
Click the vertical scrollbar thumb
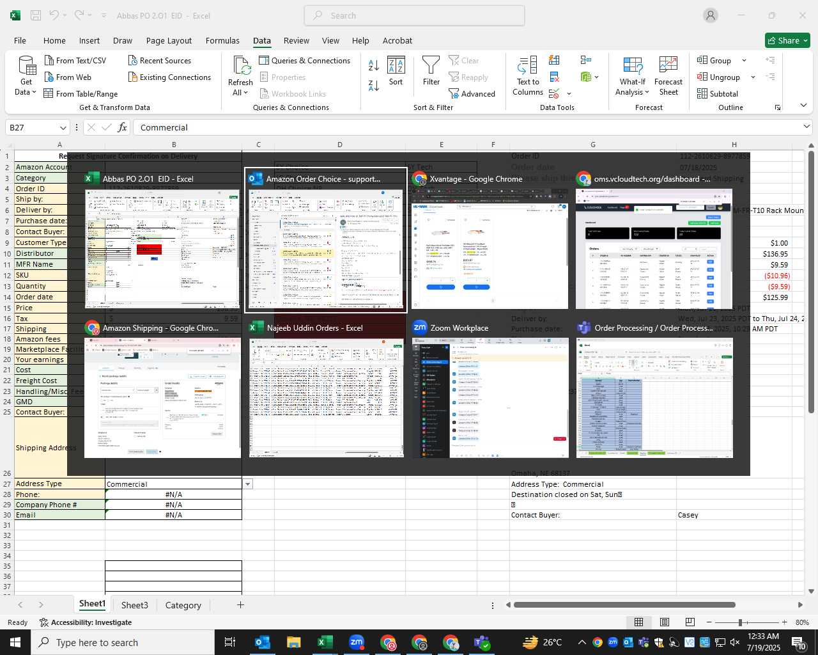[x=811, y=282]
